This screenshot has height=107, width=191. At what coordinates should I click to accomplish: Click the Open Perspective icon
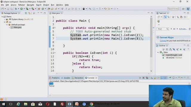183,9
